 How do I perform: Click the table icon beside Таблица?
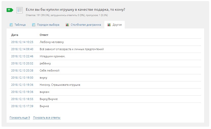click(x=11, y=25)
